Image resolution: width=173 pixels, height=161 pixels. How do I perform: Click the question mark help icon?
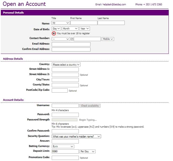72,39
